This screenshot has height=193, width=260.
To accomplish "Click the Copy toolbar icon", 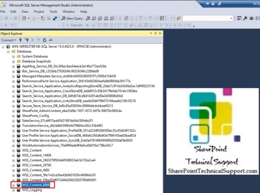I will pos(126,18).
